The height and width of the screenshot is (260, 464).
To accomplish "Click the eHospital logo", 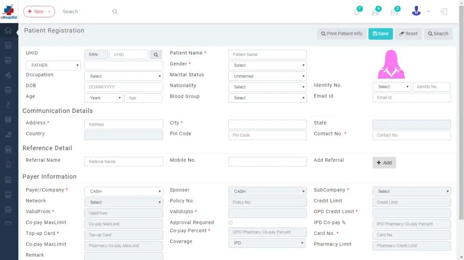I will [9, 12].
